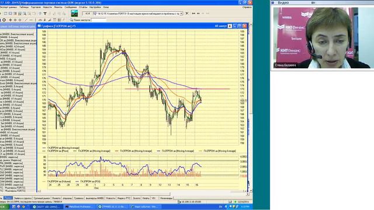This screenshot has height=210, width=374.
Task: Click the Видео panel header
Action: pyautogui.click(x=322, y=2)
